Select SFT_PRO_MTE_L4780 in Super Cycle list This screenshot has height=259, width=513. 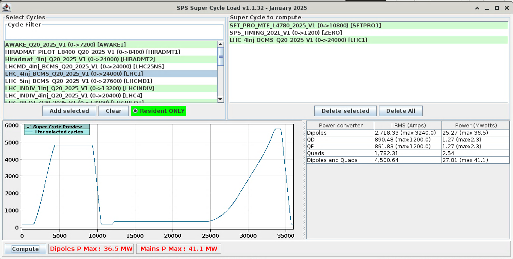click(305, 26)
